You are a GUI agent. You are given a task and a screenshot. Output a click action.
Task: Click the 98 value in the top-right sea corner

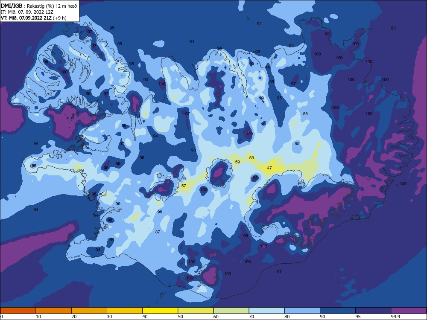tap(393, 28)
